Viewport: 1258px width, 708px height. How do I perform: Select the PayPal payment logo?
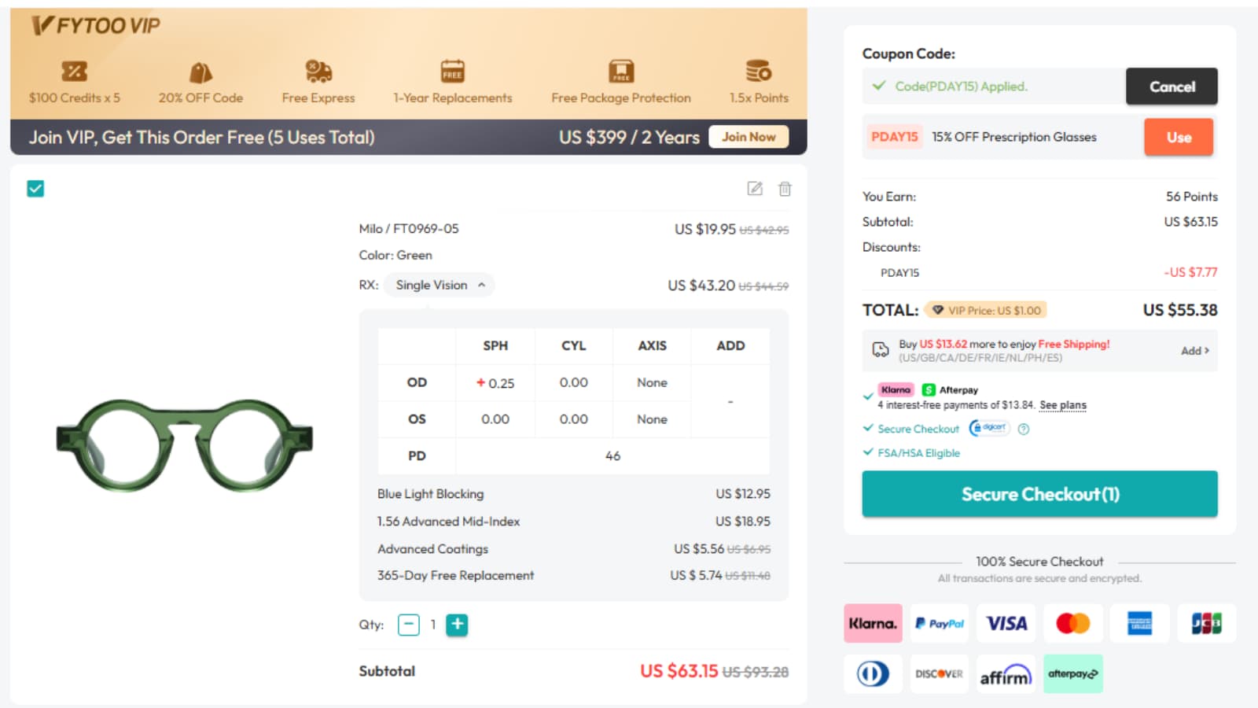click(940, 623)
